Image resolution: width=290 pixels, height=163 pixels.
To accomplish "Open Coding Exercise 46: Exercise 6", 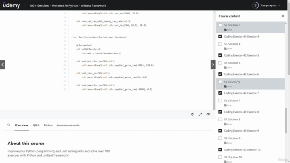I will (242, 74).
